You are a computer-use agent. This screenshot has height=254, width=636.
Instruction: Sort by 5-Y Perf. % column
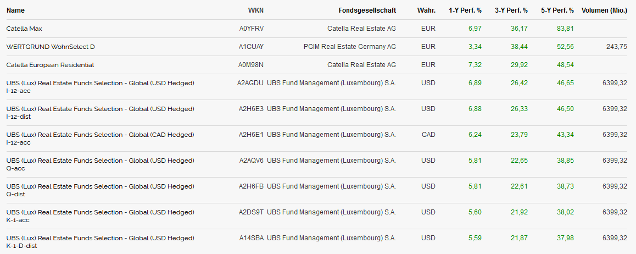click(557, 10)
